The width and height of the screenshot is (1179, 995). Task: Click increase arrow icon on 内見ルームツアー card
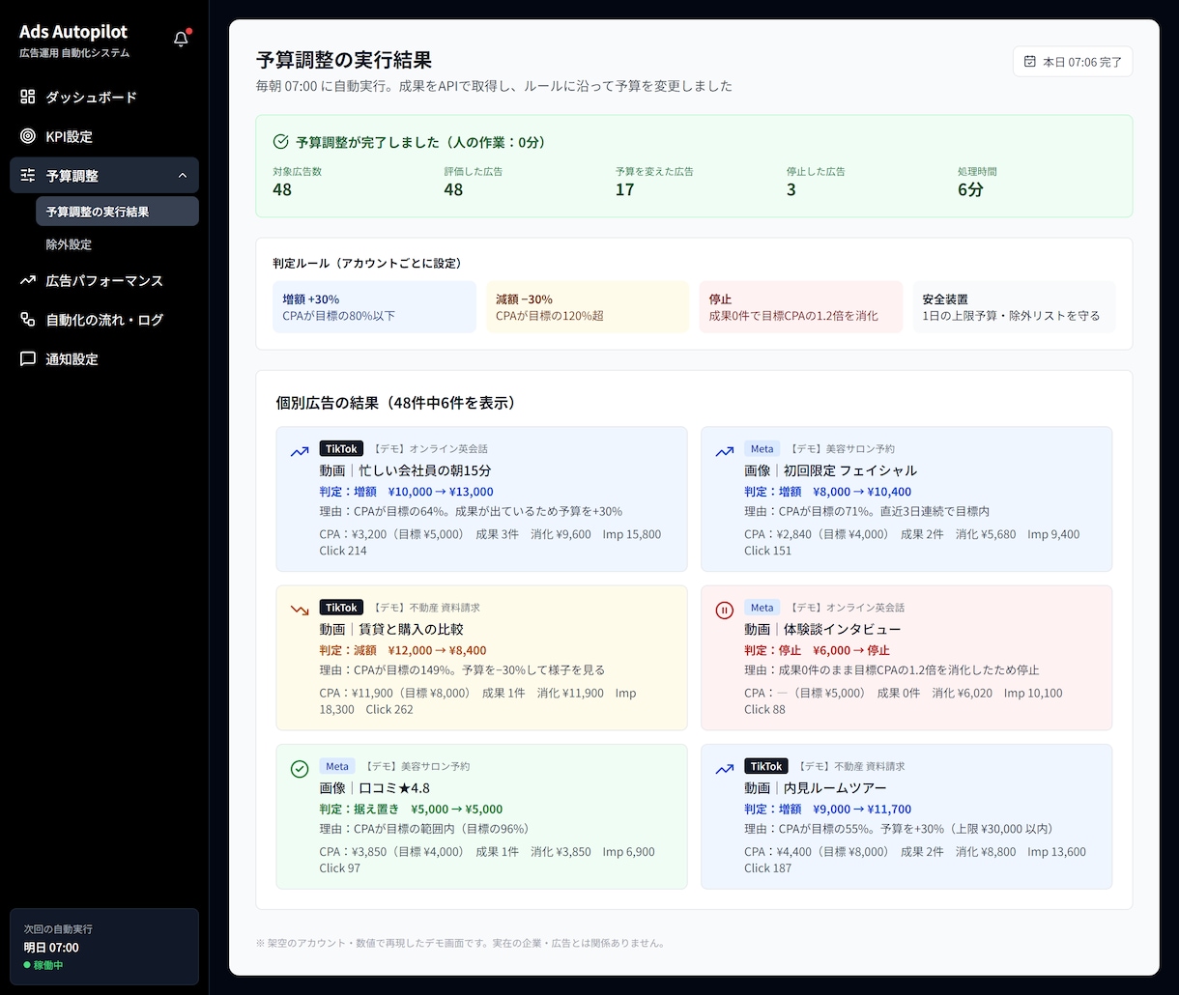pyautogui.click(x=724, y=769)
